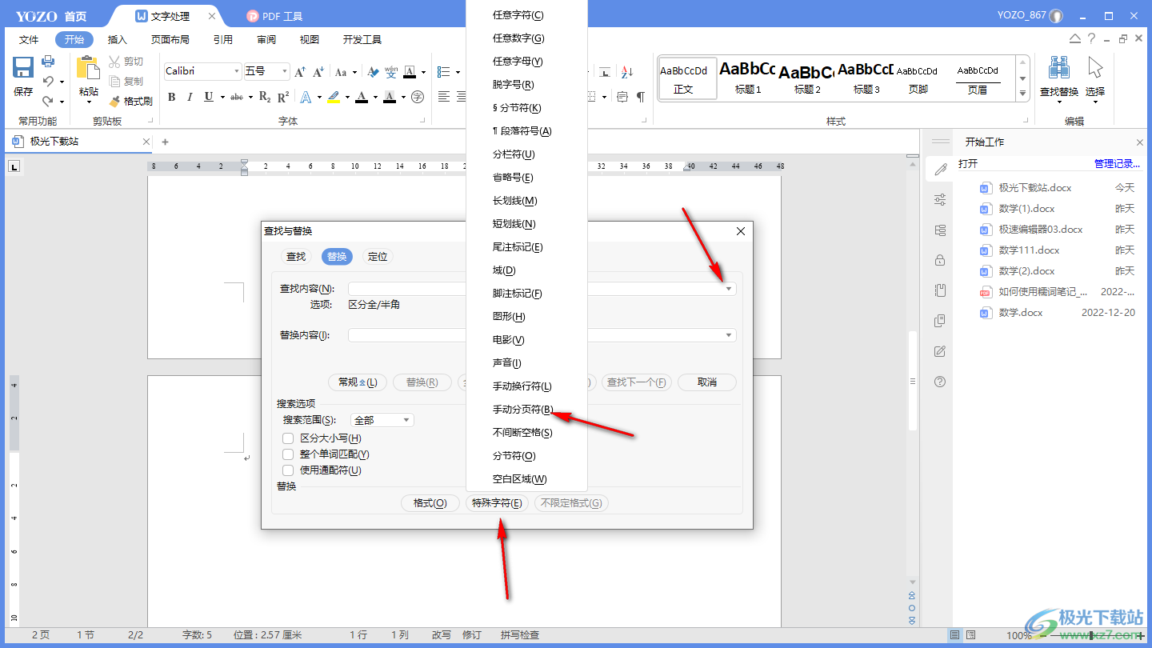Enable the 区分大小写 checkbox
The height and width of the screenshot is (648, 1152).
coord(288,438)
